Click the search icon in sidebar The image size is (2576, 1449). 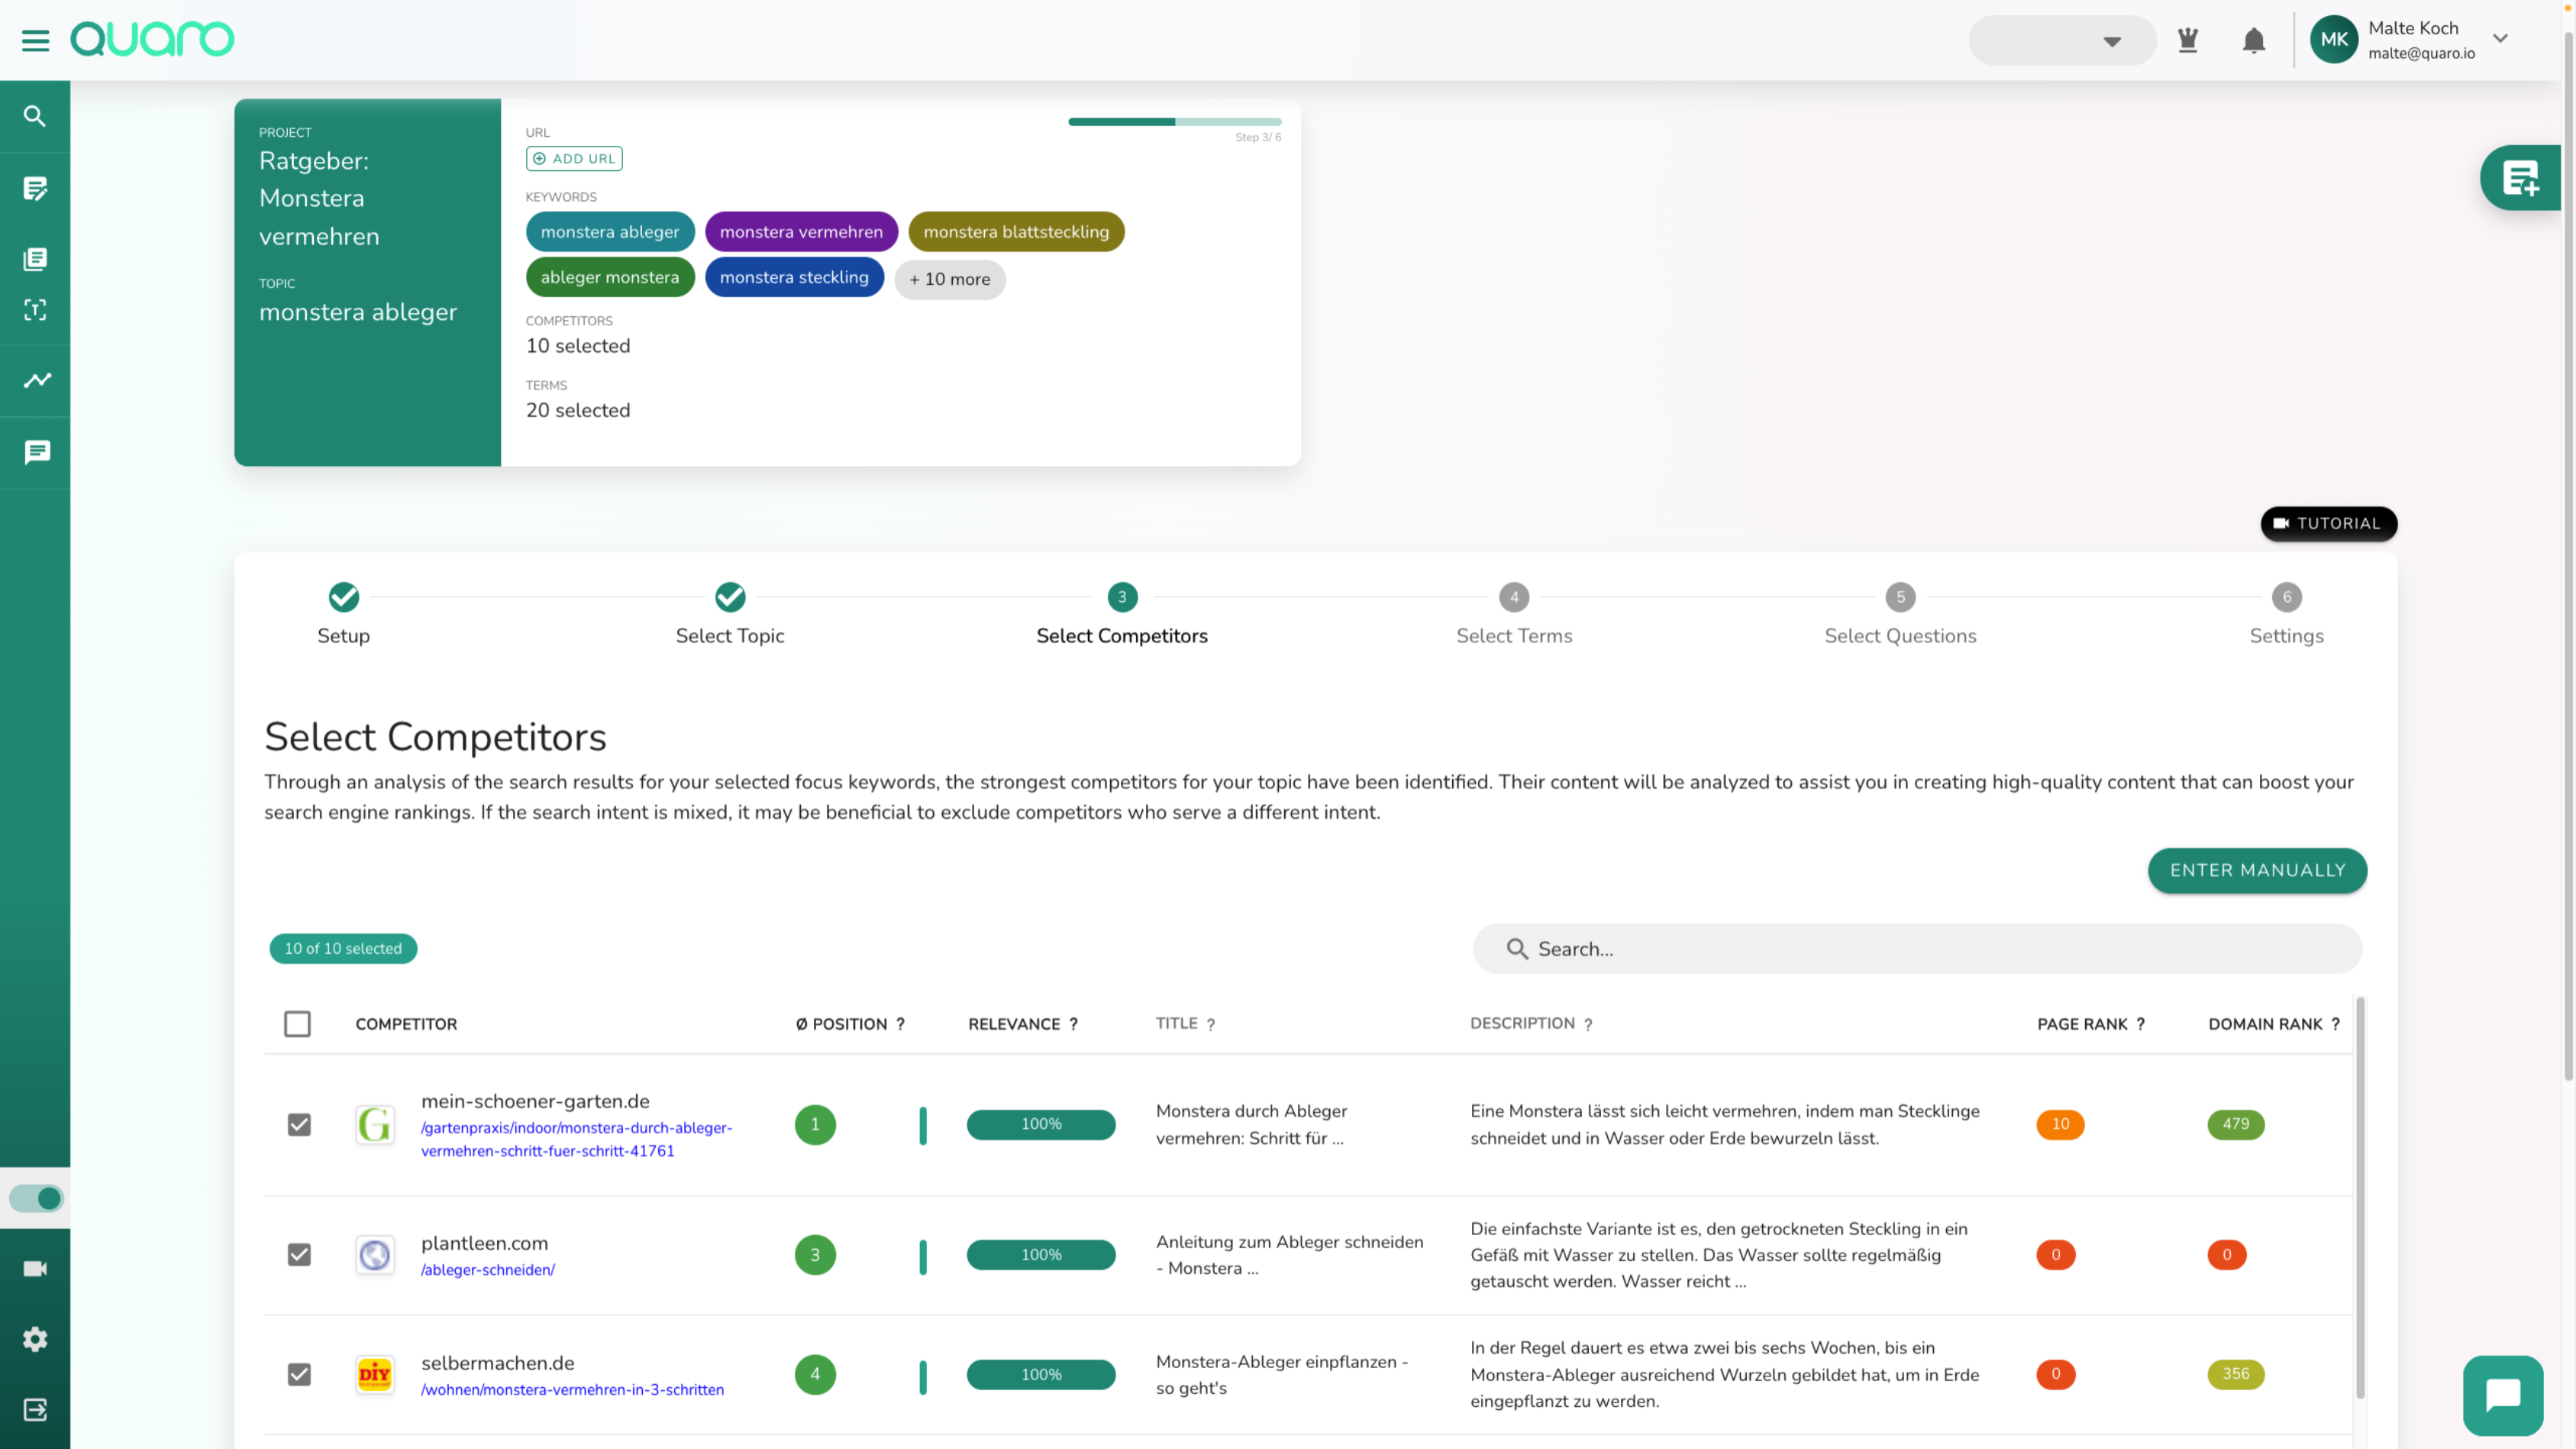click(x=35, y=116)
